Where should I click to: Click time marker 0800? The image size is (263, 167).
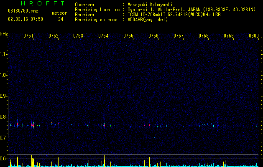tap(254, 36)
